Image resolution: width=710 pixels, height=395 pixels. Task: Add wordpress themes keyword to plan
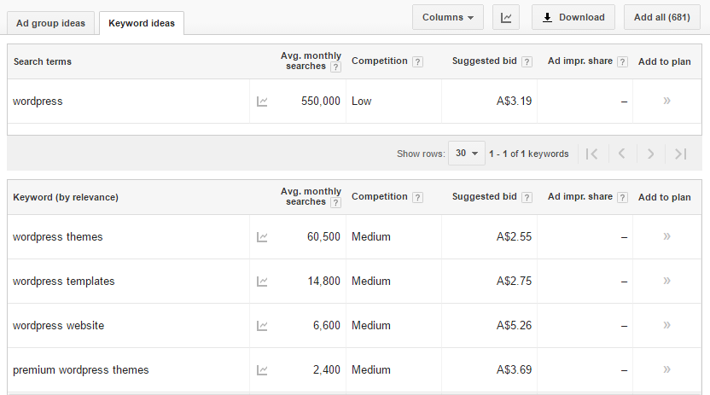[666, 236]
